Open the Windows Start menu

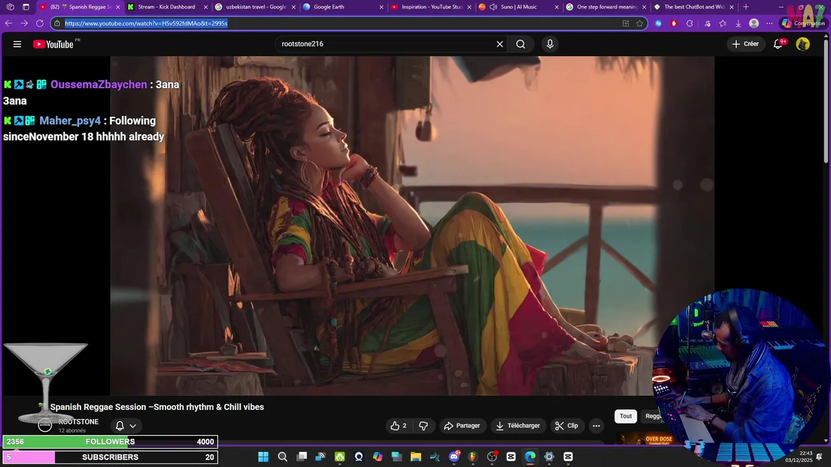(x=263, y=457)
